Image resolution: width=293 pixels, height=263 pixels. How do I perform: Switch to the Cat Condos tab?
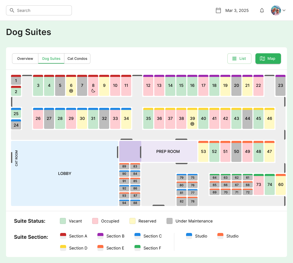(x=77, y=59)
